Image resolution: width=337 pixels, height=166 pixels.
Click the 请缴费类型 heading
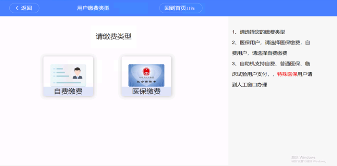(113, 37)
